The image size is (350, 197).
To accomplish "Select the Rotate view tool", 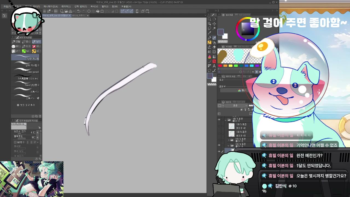I will 214,19.
